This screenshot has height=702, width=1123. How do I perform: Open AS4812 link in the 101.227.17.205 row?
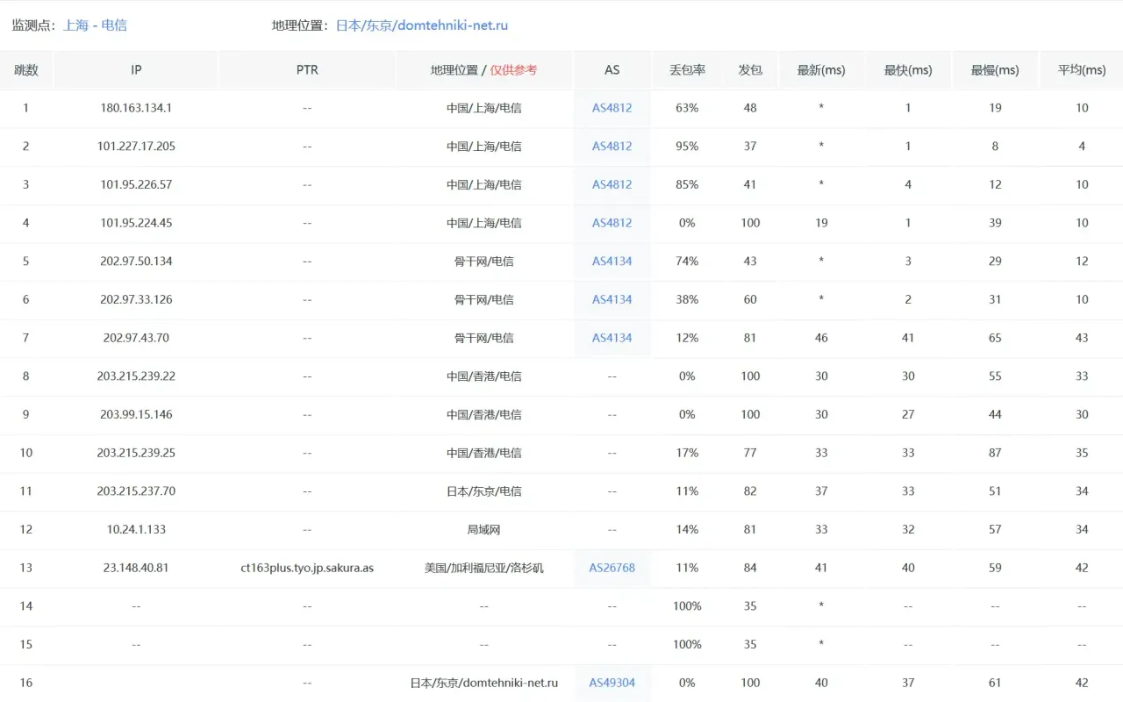(x=612, y=147)
